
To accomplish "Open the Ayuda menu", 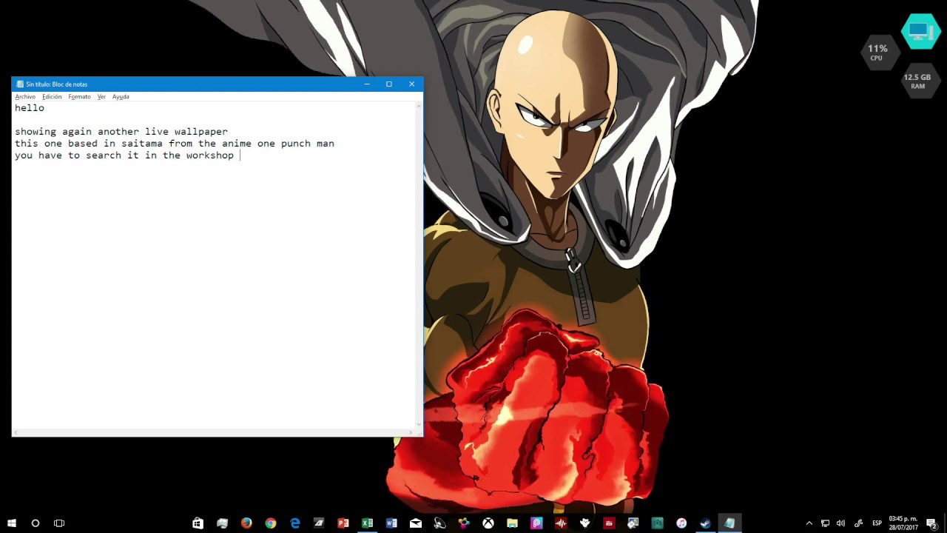I will (x=121, y=96).
